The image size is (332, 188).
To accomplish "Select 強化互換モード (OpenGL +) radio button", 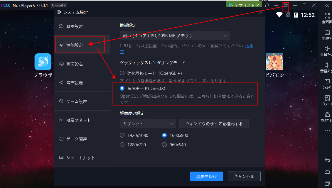I will pos(122,73).
